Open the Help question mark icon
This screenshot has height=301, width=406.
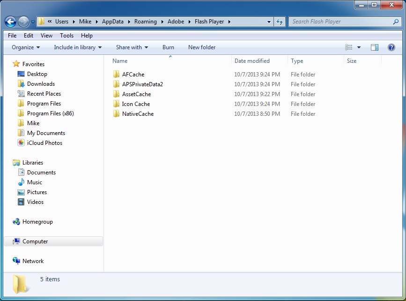click(x=391, y=47)
